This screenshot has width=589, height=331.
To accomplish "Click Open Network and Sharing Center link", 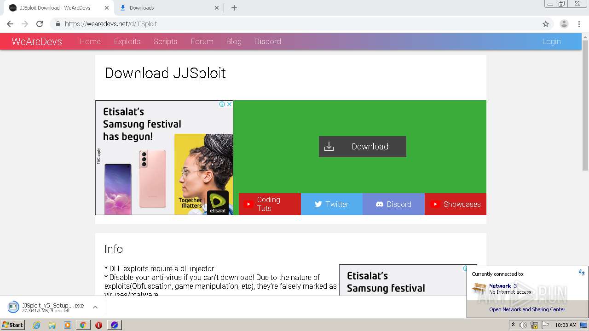I will pyautogui.click(x=527, y=309).
